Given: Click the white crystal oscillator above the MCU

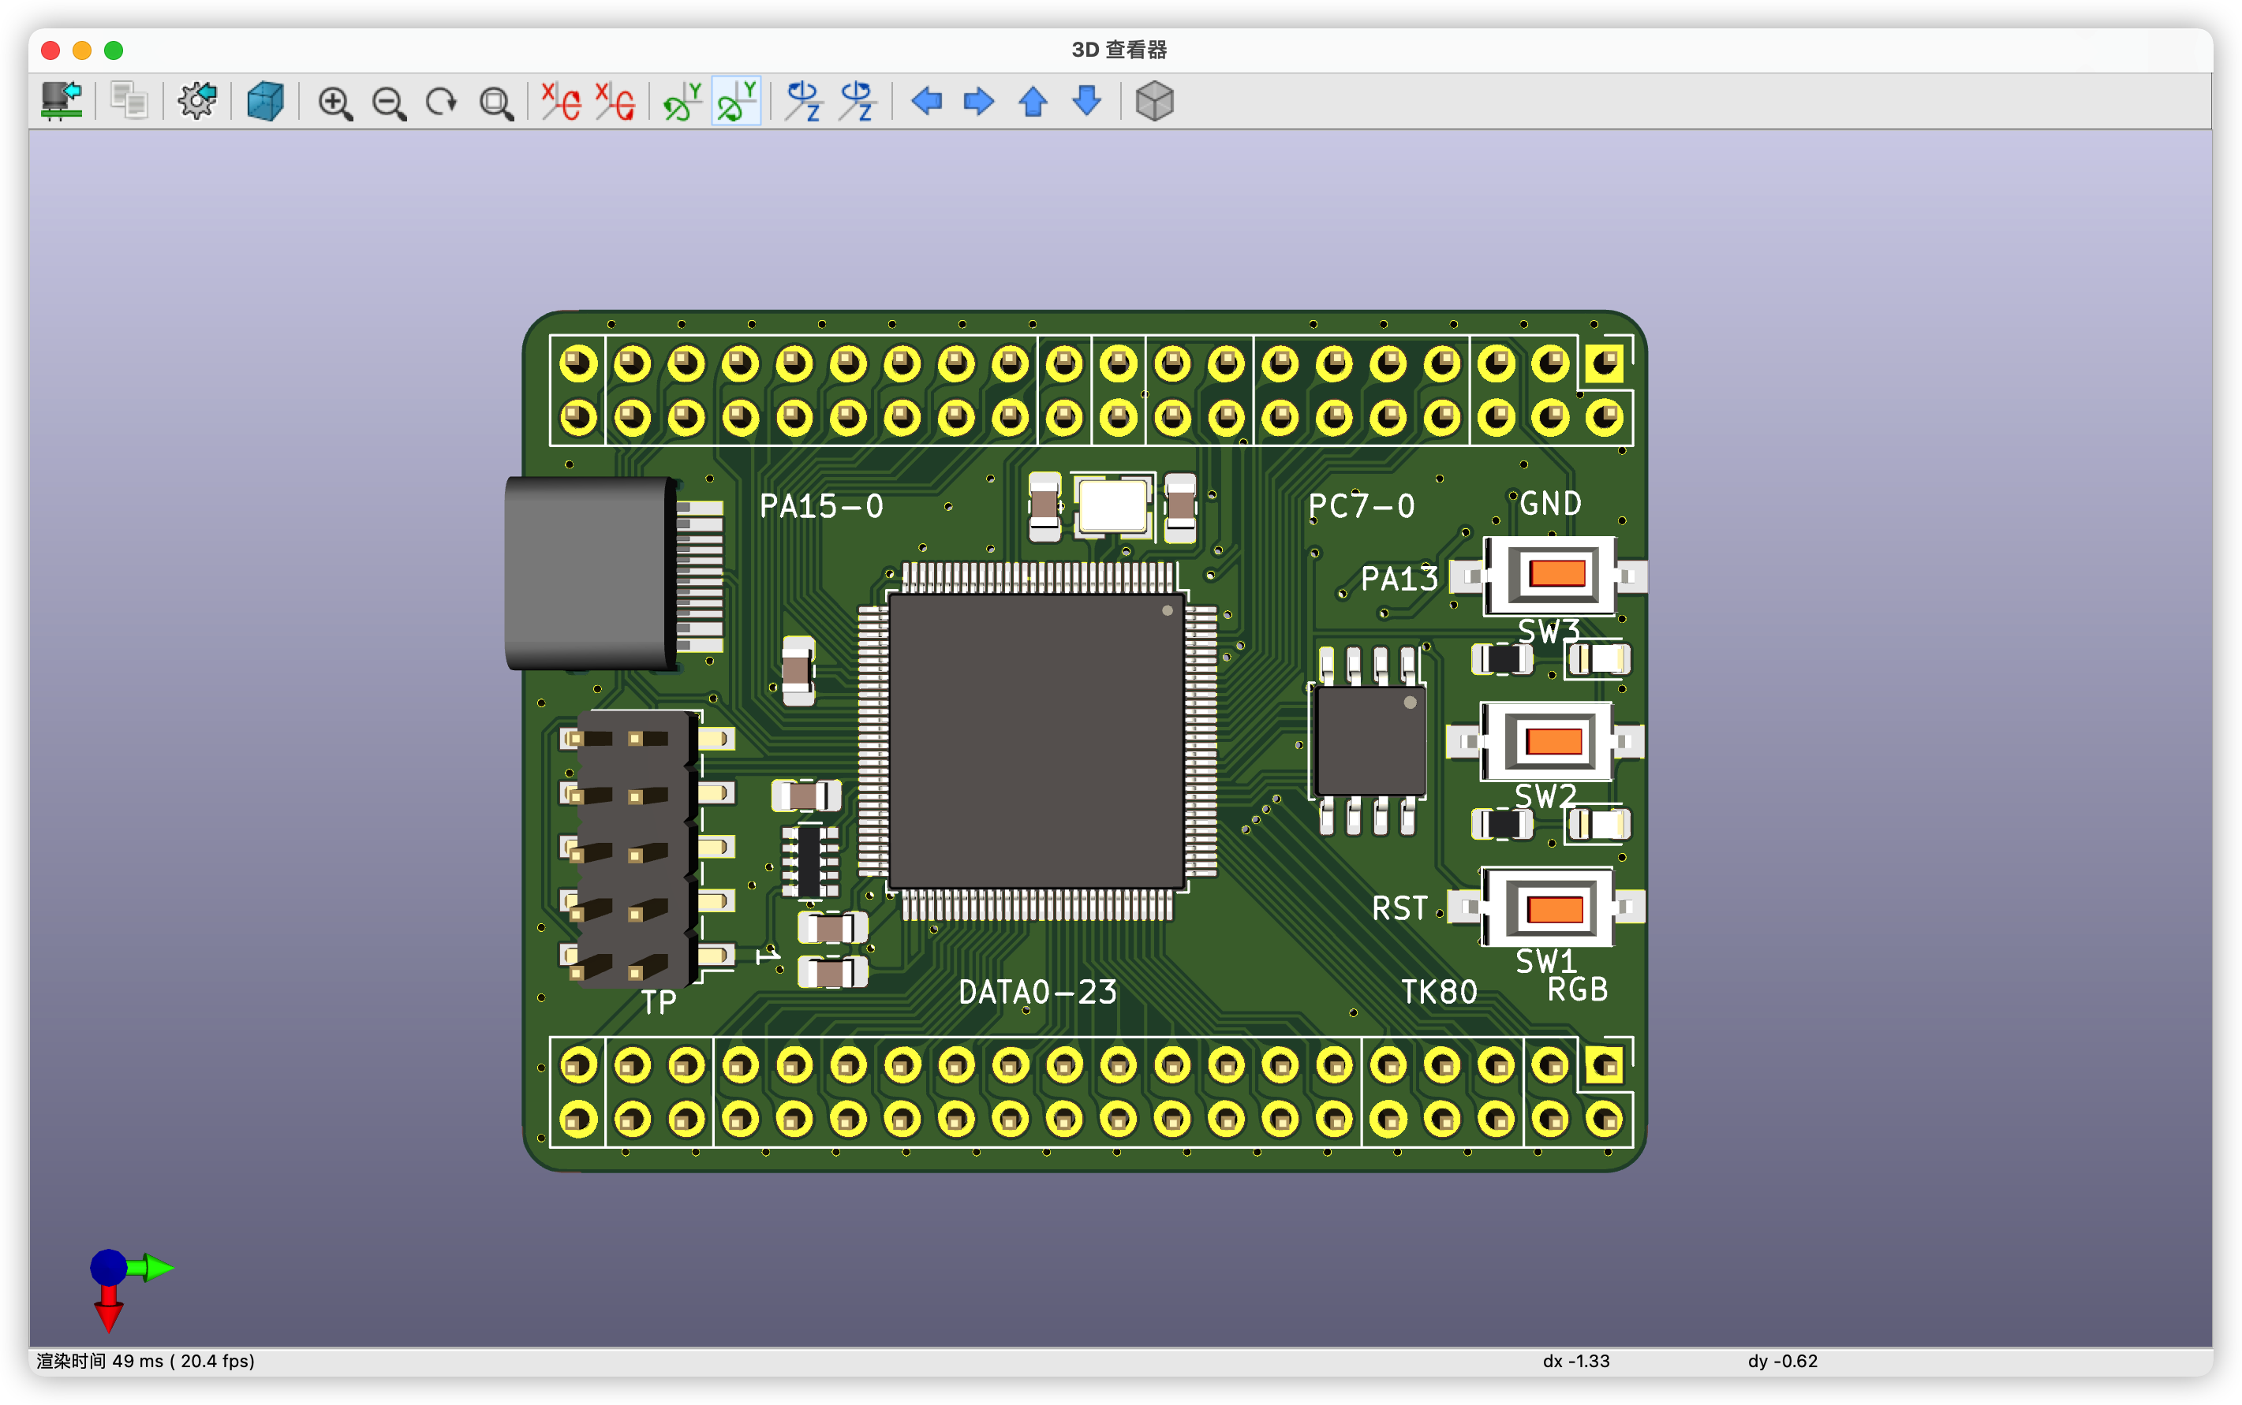Looking at the screenshot, I should pyautogui.click(x=1112, y=506).
